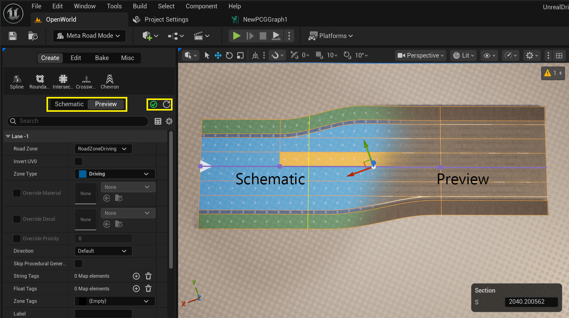
Task: Click the Stop simulation button
Action: tap(263, 36)
